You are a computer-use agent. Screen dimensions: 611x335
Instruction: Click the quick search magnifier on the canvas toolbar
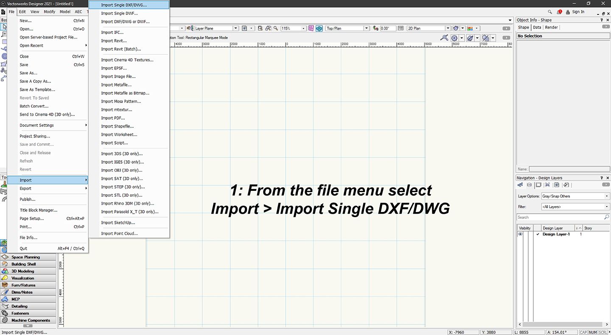(444, 38)
